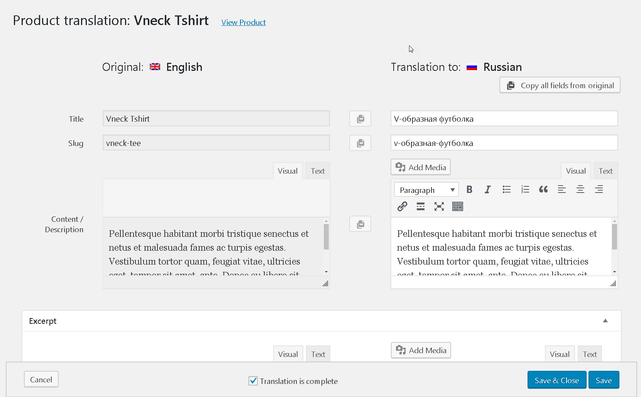Click the Save button
Image resolution: width=641 pixels, height=397 pixels.
(x=604, y=380)
